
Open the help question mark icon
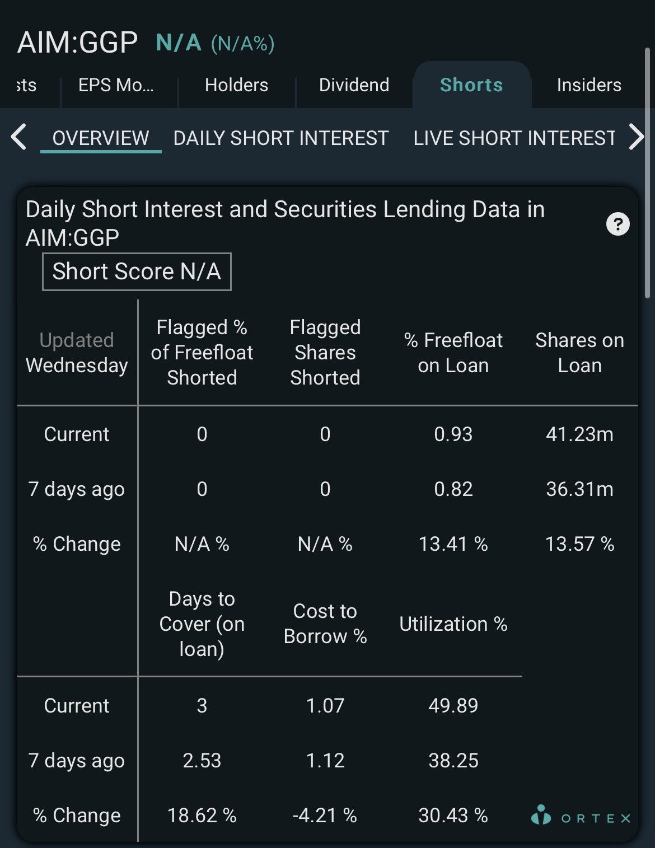618,224
